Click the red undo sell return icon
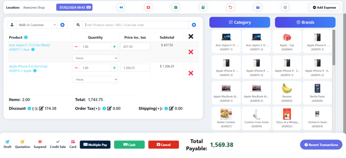The height and width of the screenshot is (158, 346). pos(230,7)
